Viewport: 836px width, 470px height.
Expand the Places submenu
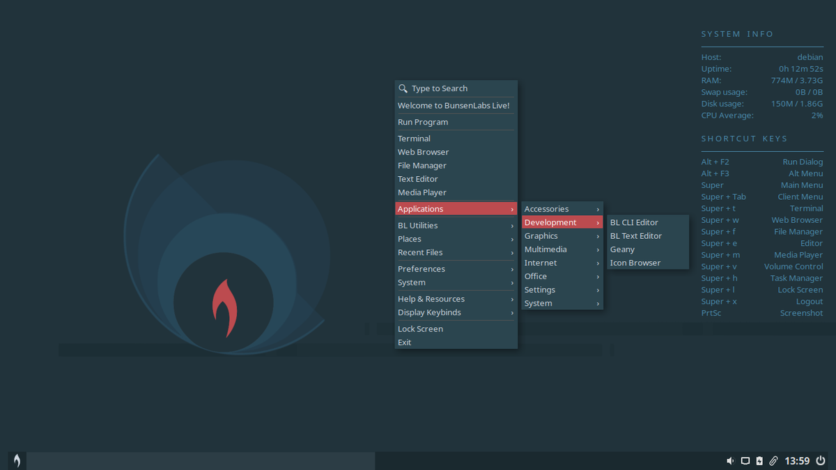pyautogui.click(x=456, y=239)
